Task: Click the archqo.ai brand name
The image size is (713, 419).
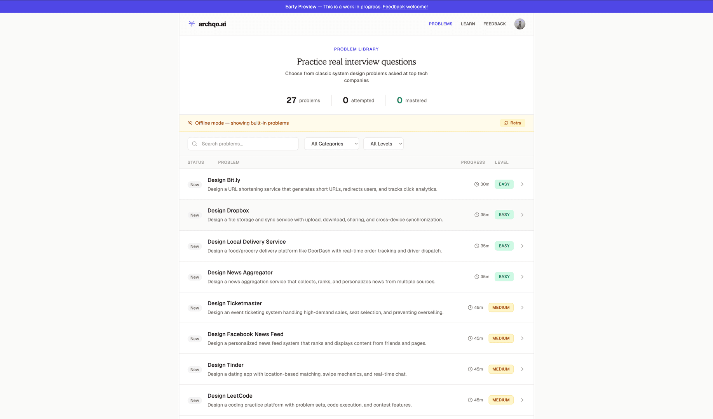Action: click(x=212, y=24)
